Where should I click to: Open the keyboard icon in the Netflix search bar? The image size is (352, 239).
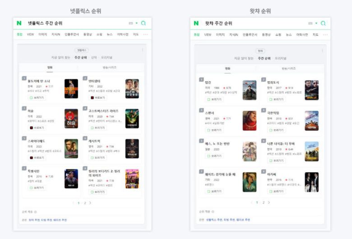pos(131,23)
